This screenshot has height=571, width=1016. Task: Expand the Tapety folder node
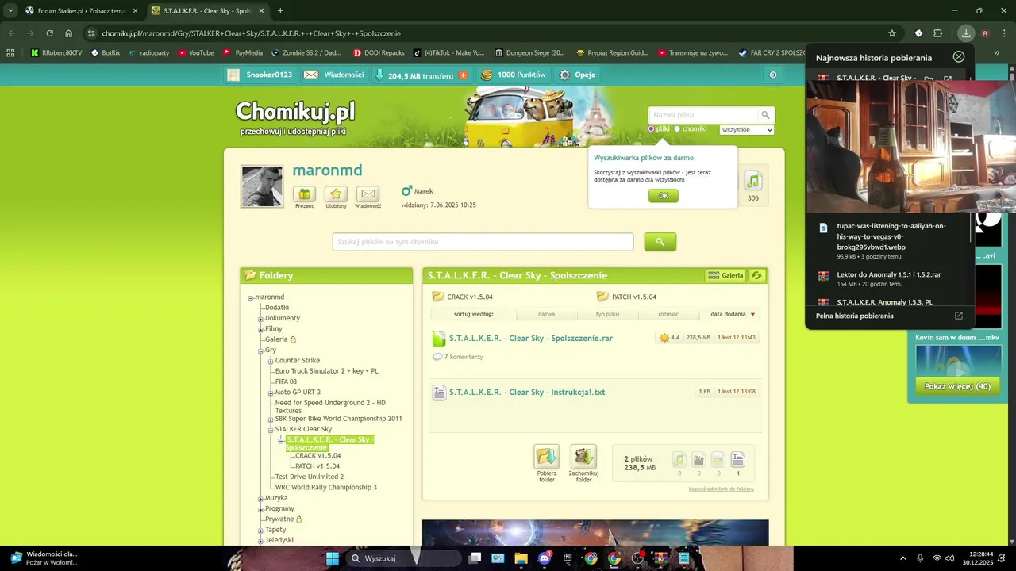[x=260, y=531]
